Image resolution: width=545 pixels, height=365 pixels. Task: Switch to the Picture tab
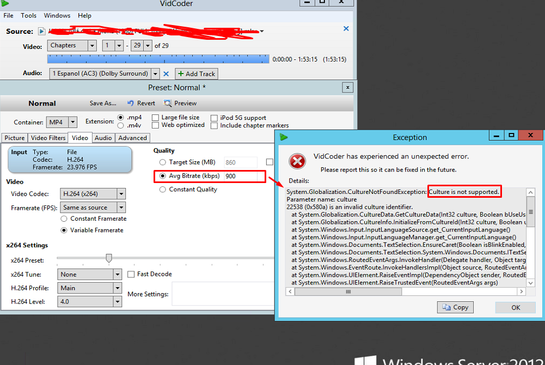pyautogui.click(x=15, y=138)
